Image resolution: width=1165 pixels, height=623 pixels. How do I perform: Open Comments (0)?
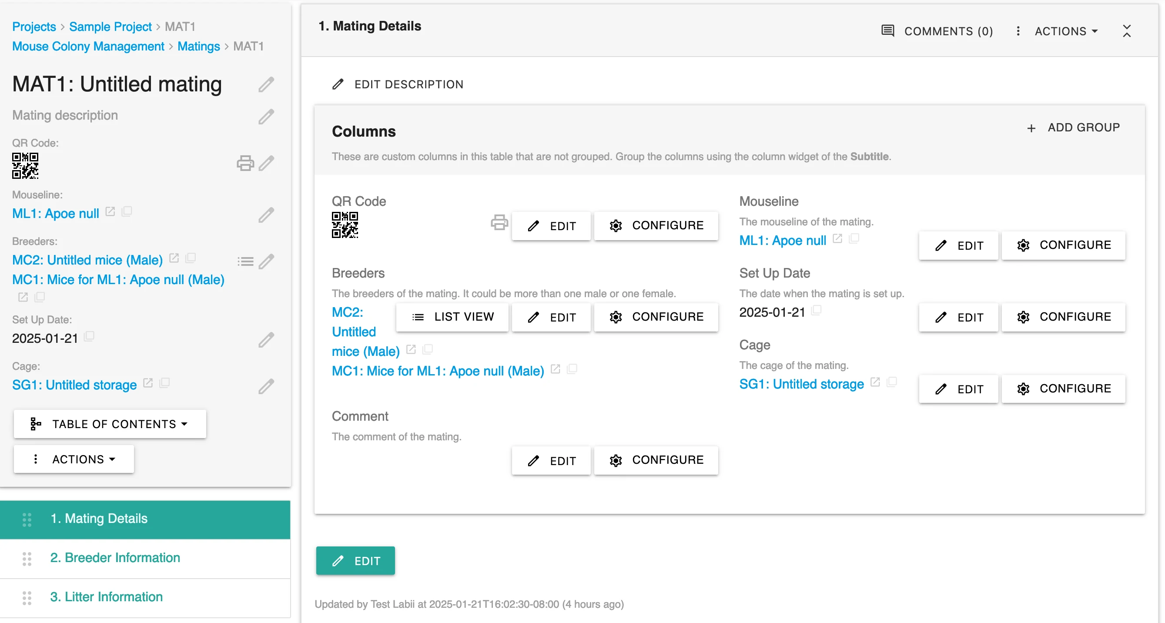click(937, 31)
